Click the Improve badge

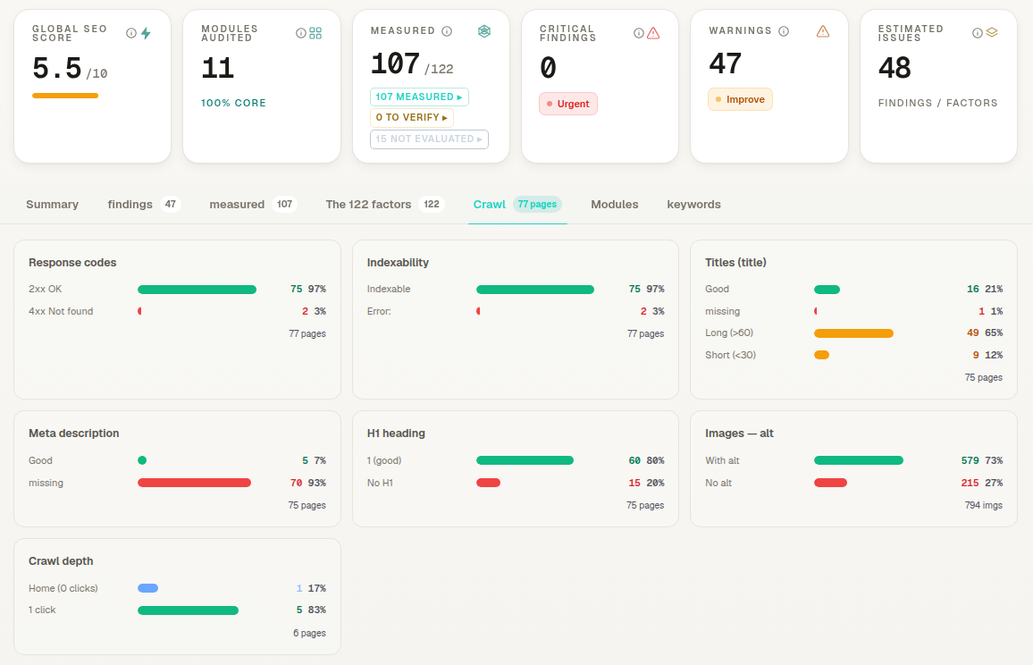(x=740, y=99)
